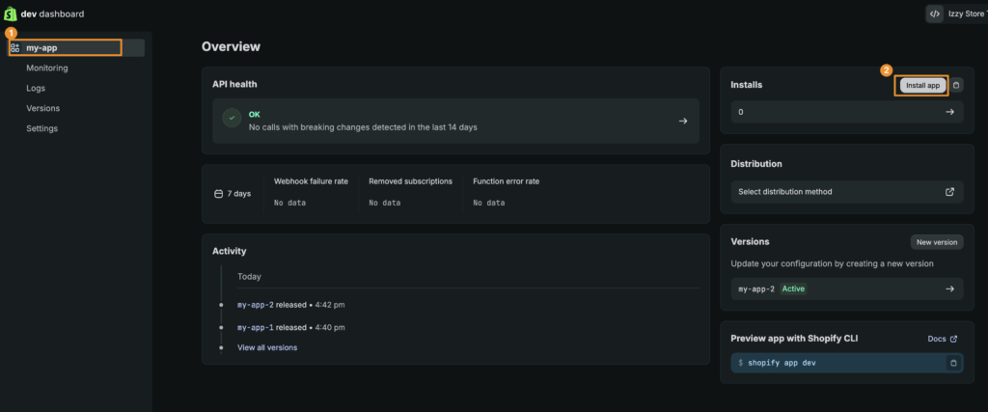Click the my-app grid icon in sidebar

[x=15, y=47]
